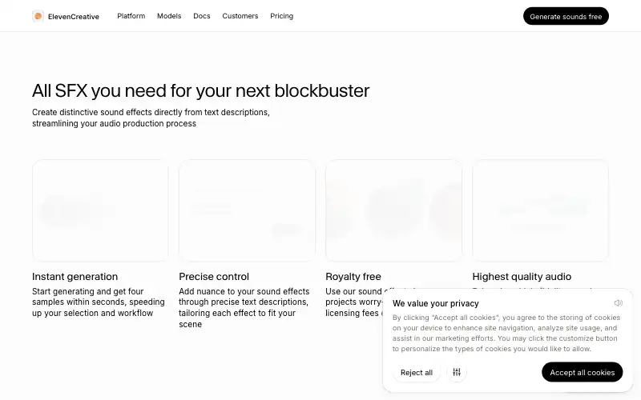Click the Instant generation heading
This screenshot has height=400, width=641.
(x=75, y=276)
